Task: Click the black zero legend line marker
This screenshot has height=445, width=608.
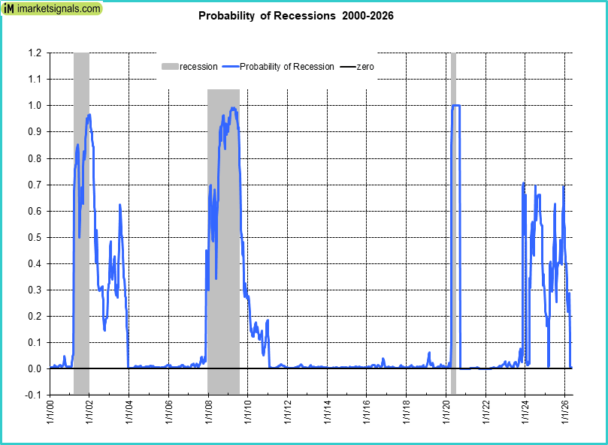Action: tap(347, 67)
